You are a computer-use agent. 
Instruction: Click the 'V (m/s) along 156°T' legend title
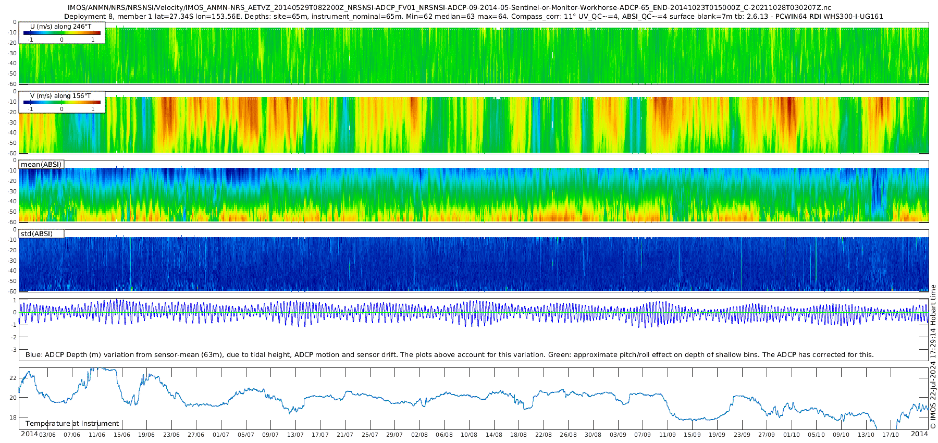(x=60, y=96)
